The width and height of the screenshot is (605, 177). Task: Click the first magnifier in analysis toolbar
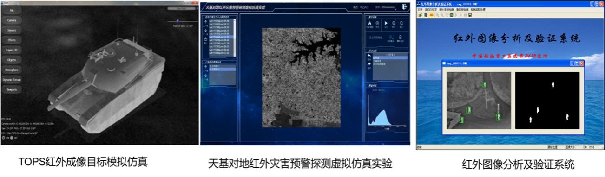437,15
